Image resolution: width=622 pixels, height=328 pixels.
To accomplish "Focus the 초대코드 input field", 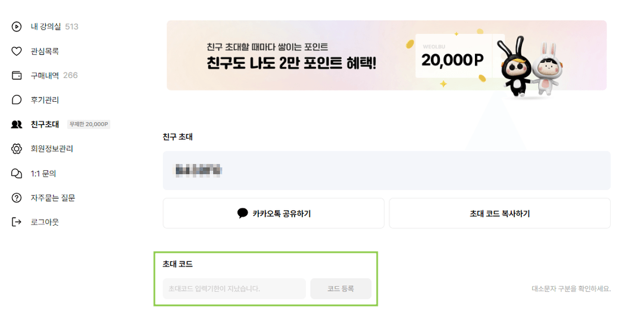I will click(234, 289).
